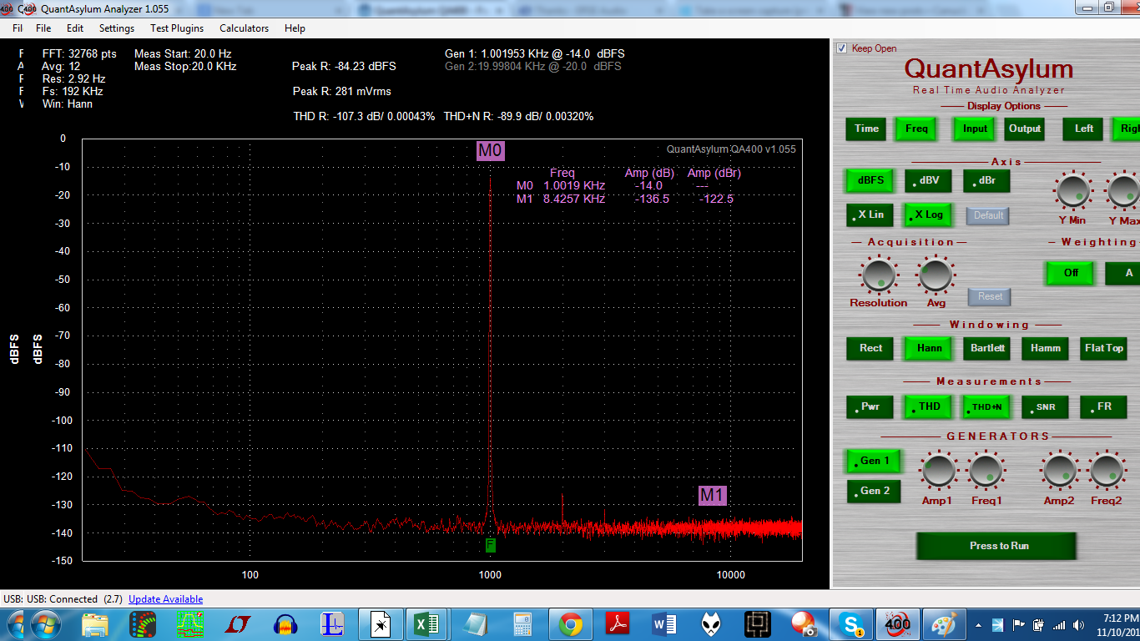Click the Avg acquisition knob
This screenshot has width=1140, height=641.
pyautogui.click(x=935, y=275)
